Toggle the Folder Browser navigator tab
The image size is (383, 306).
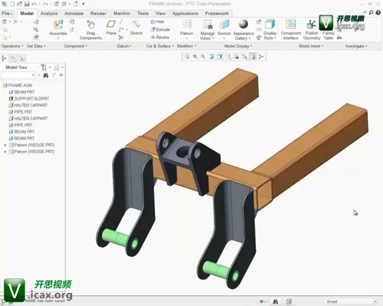tap(13, 58)
